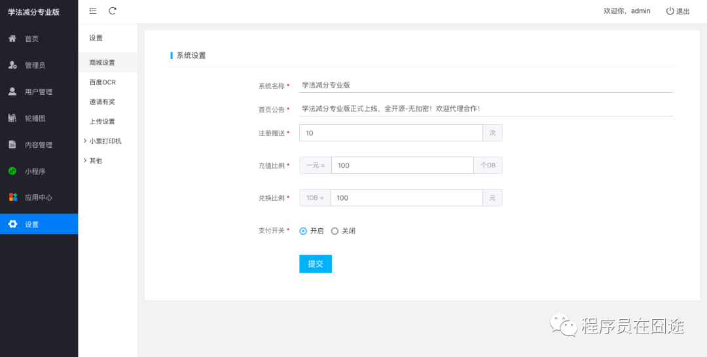Click the 设置 header in the submenu panel
707x357 pixels.
[x=96, y=38]
